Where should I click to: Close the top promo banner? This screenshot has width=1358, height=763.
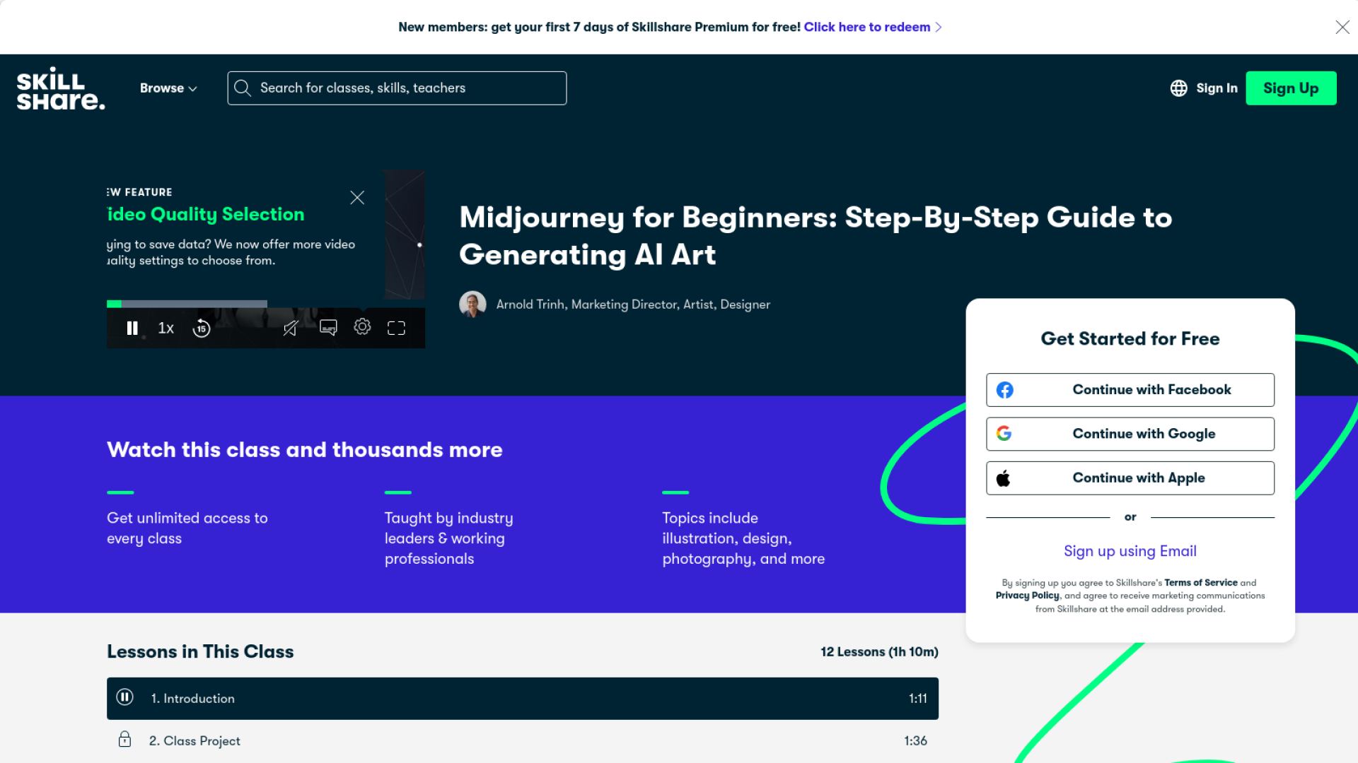[1342, 27]
